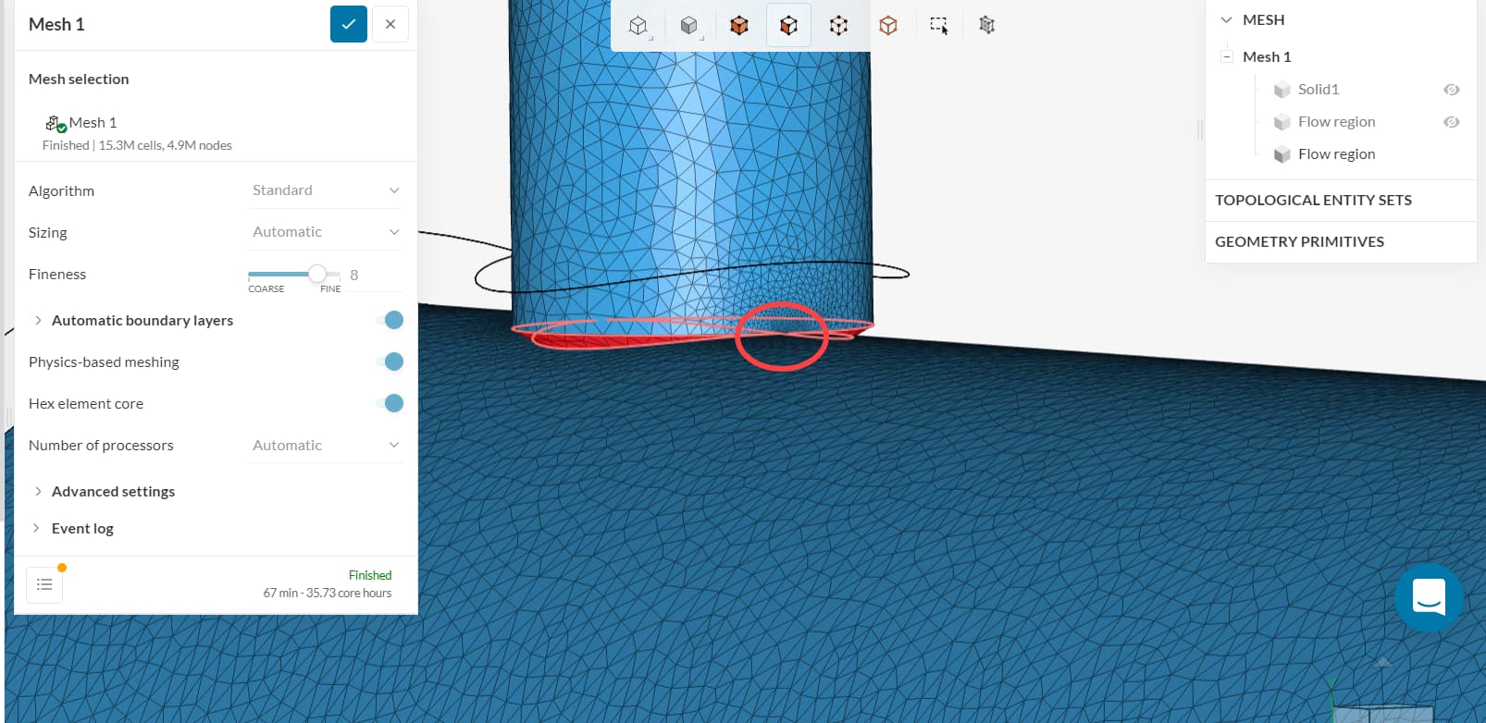
Task: Click the cube icon of the visible Flow region
Action: point(1282,154)
